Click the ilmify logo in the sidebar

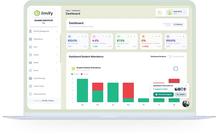pos(44,13)
